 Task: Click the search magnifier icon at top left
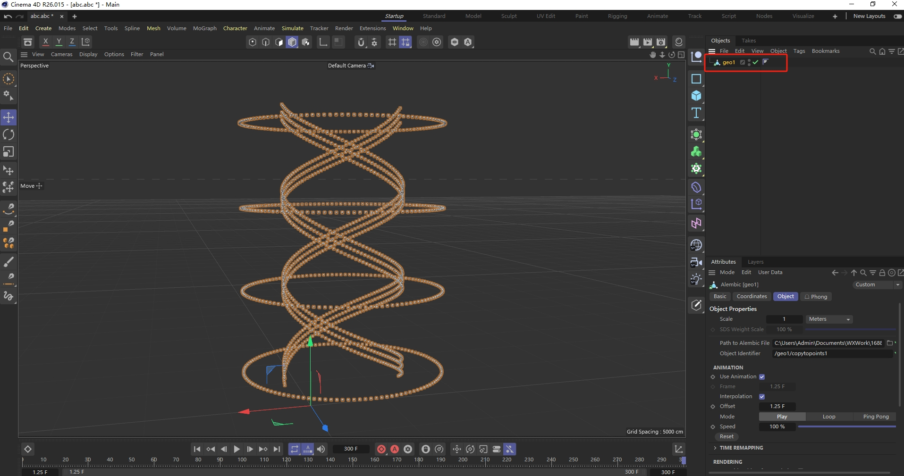8,58
